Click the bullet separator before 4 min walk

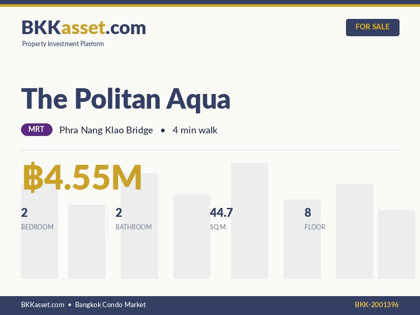(163, 130)
